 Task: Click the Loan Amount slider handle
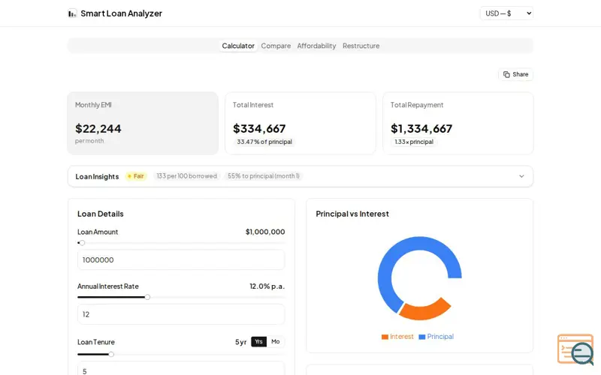(82, 242)
